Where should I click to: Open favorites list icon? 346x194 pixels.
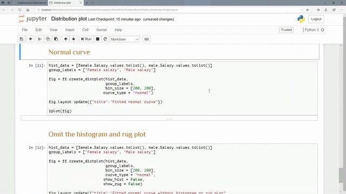click(x=318, y=10)
